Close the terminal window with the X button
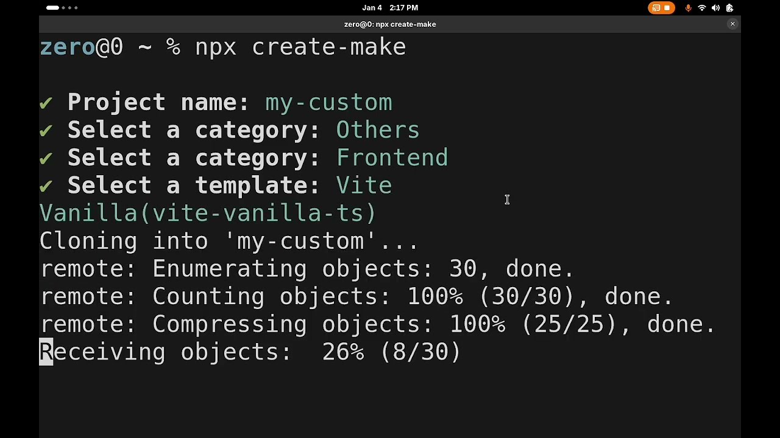The width and height of the screenshot is (780, 438). (732, 24)
